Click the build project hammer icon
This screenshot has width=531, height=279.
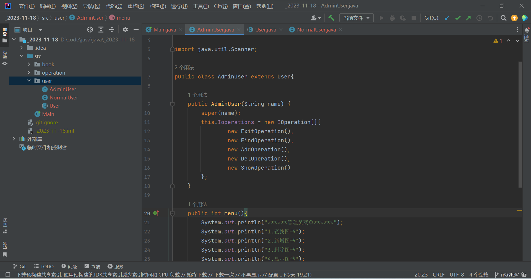pyautogui.click(x=331, y=18)
